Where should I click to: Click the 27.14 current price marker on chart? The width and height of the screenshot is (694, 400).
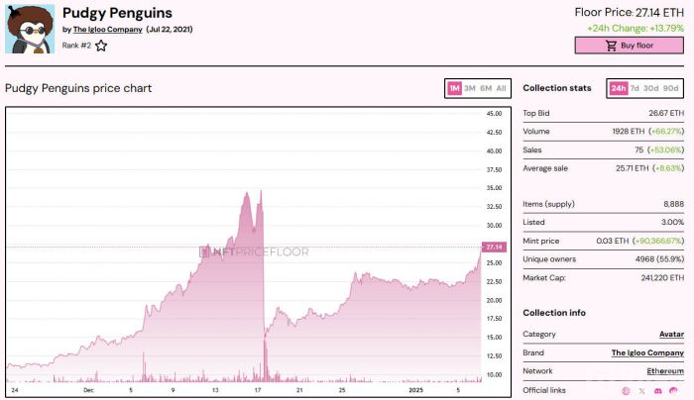494,248
